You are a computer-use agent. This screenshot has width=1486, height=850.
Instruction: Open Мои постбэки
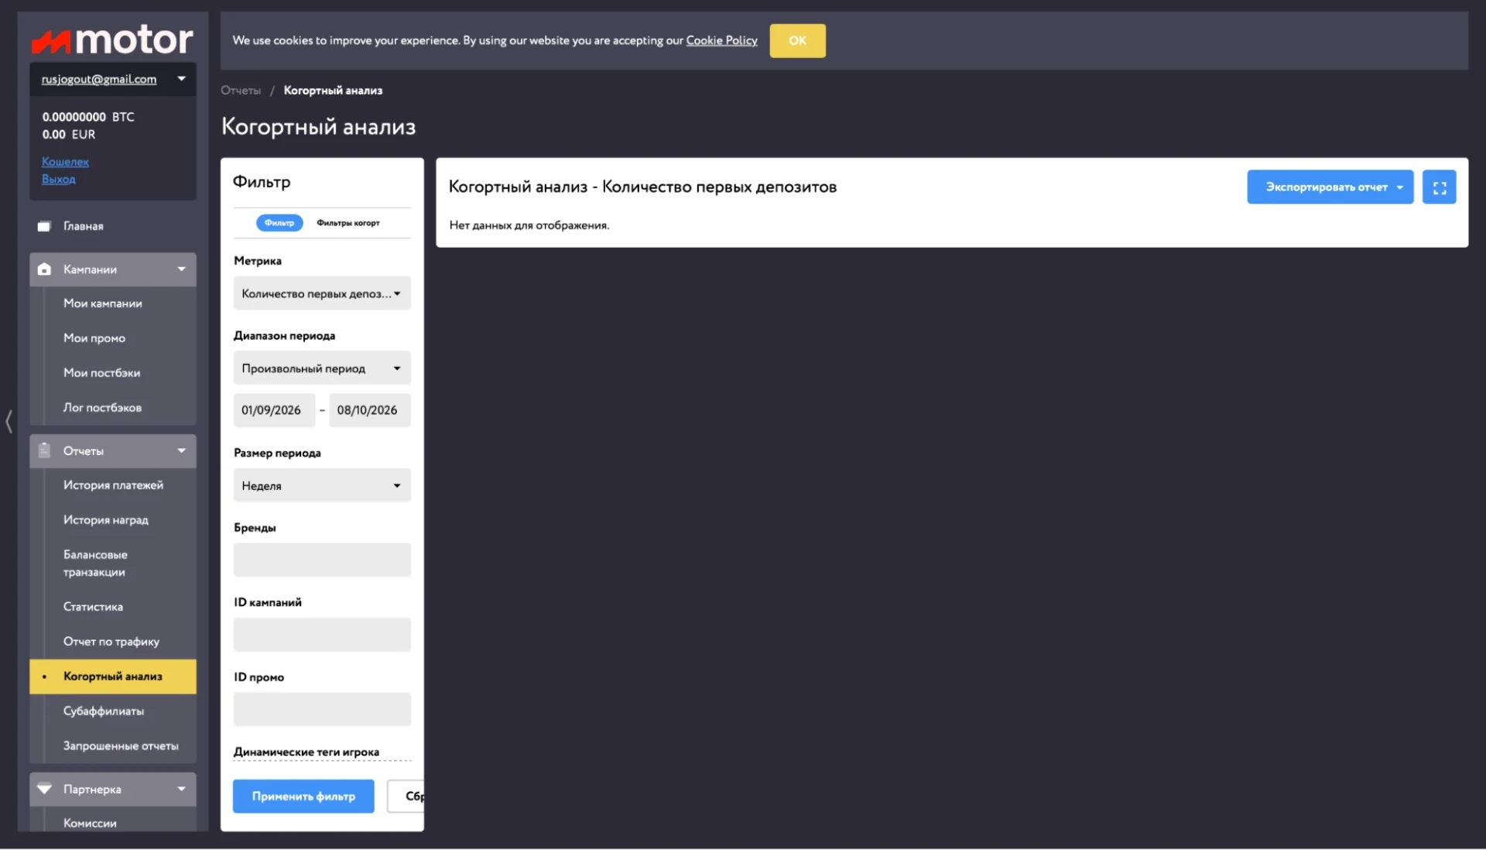[102, 373]
